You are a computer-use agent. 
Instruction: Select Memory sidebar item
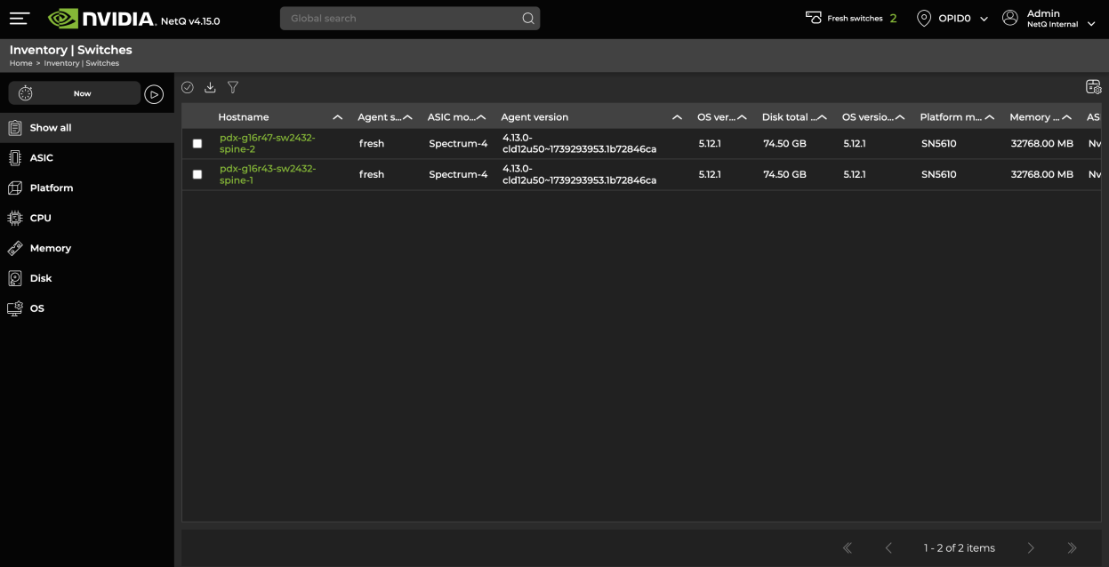[87, 249]
